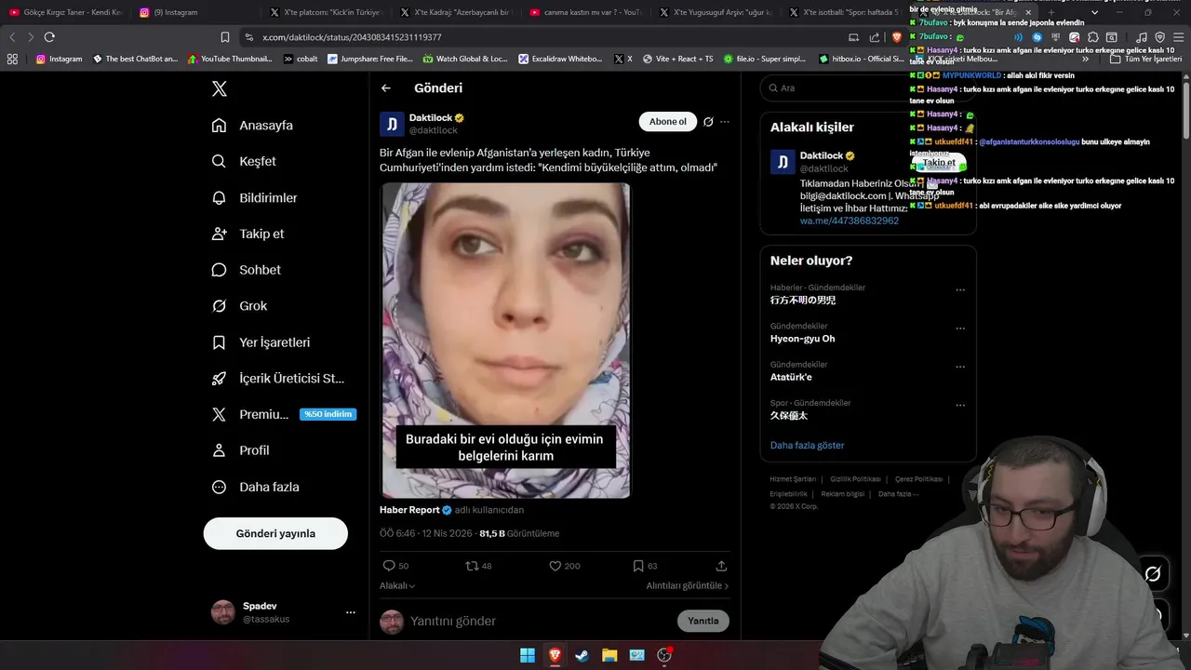Click the Ara search field

[x=867, y=87]
